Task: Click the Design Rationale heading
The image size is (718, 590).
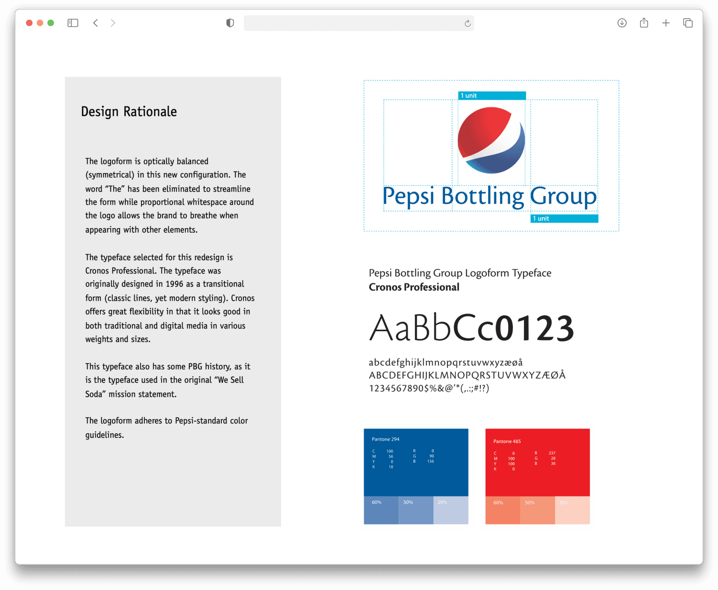Action: coord(129,112)
